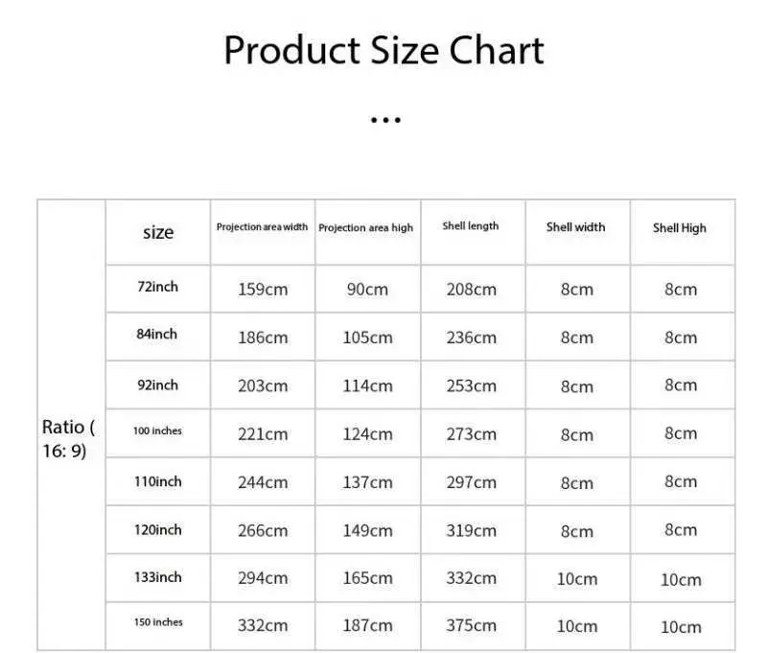Select the 100 inches row label
The height and width of the screenshot is (653, 767).
click(157, 431)
